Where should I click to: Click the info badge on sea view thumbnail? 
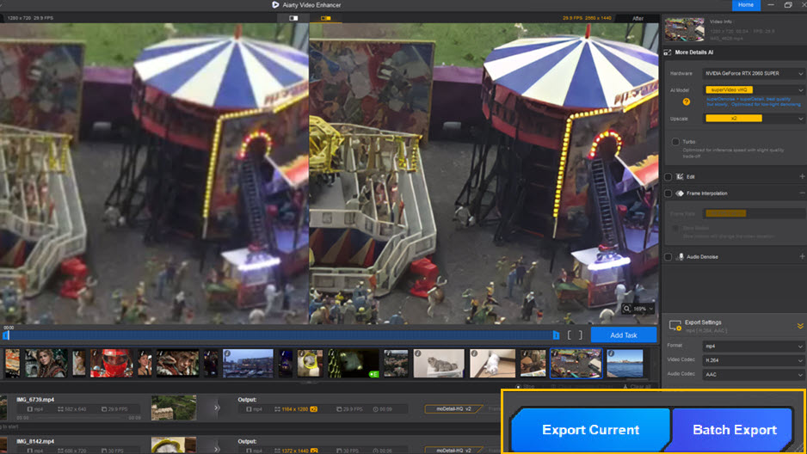611,353
